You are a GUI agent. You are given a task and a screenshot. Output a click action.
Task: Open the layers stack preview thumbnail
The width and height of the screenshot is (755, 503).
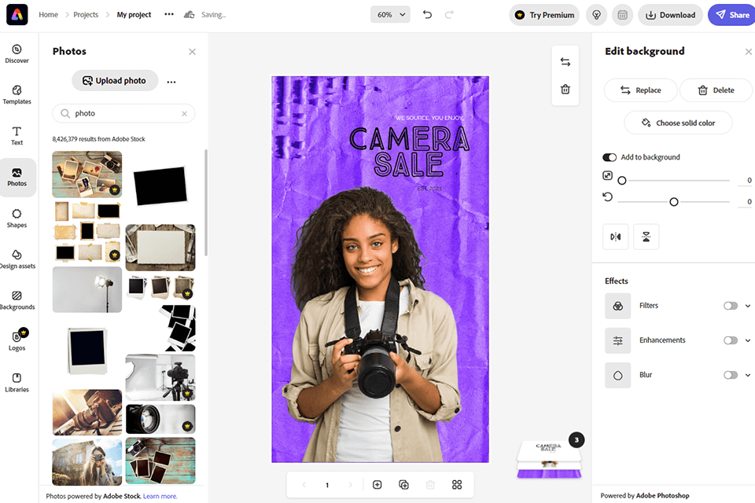click(x=550, y=460)
